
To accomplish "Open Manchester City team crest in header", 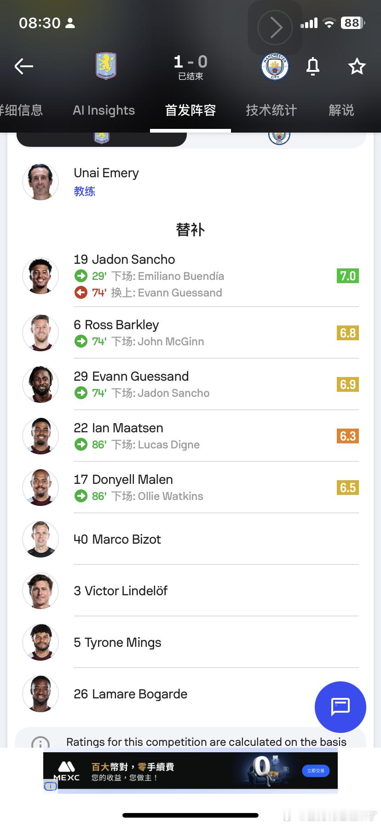I will click(275, 67).
